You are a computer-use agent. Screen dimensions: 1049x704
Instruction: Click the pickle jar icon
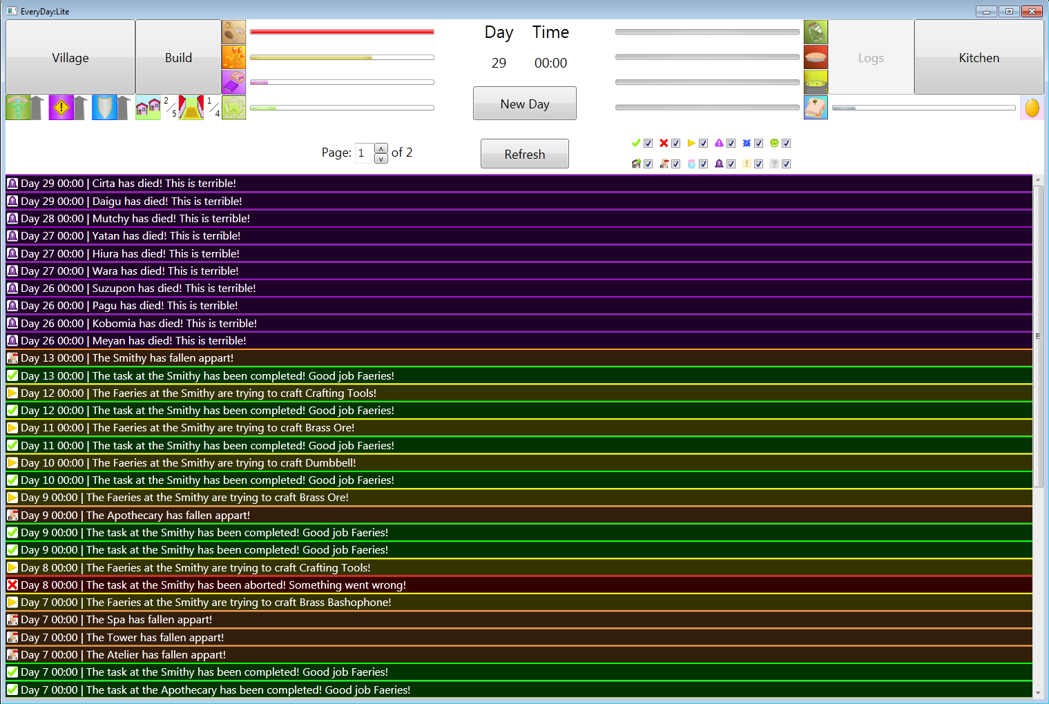tap(816, 32)
